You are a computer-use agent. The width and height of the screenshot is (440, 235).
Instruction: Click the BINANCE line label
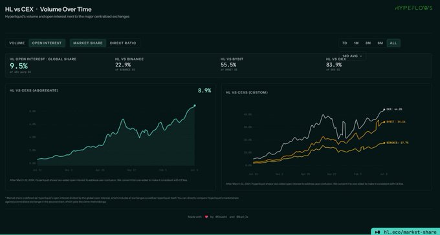pyautogui.click(x=397, y=143)
